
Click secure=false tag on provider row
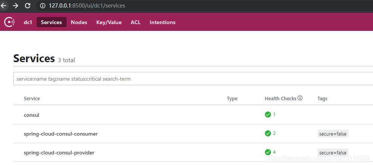333,153
